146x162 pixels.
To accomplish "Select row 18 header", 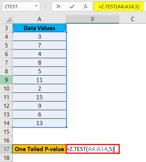I will 6,158.
